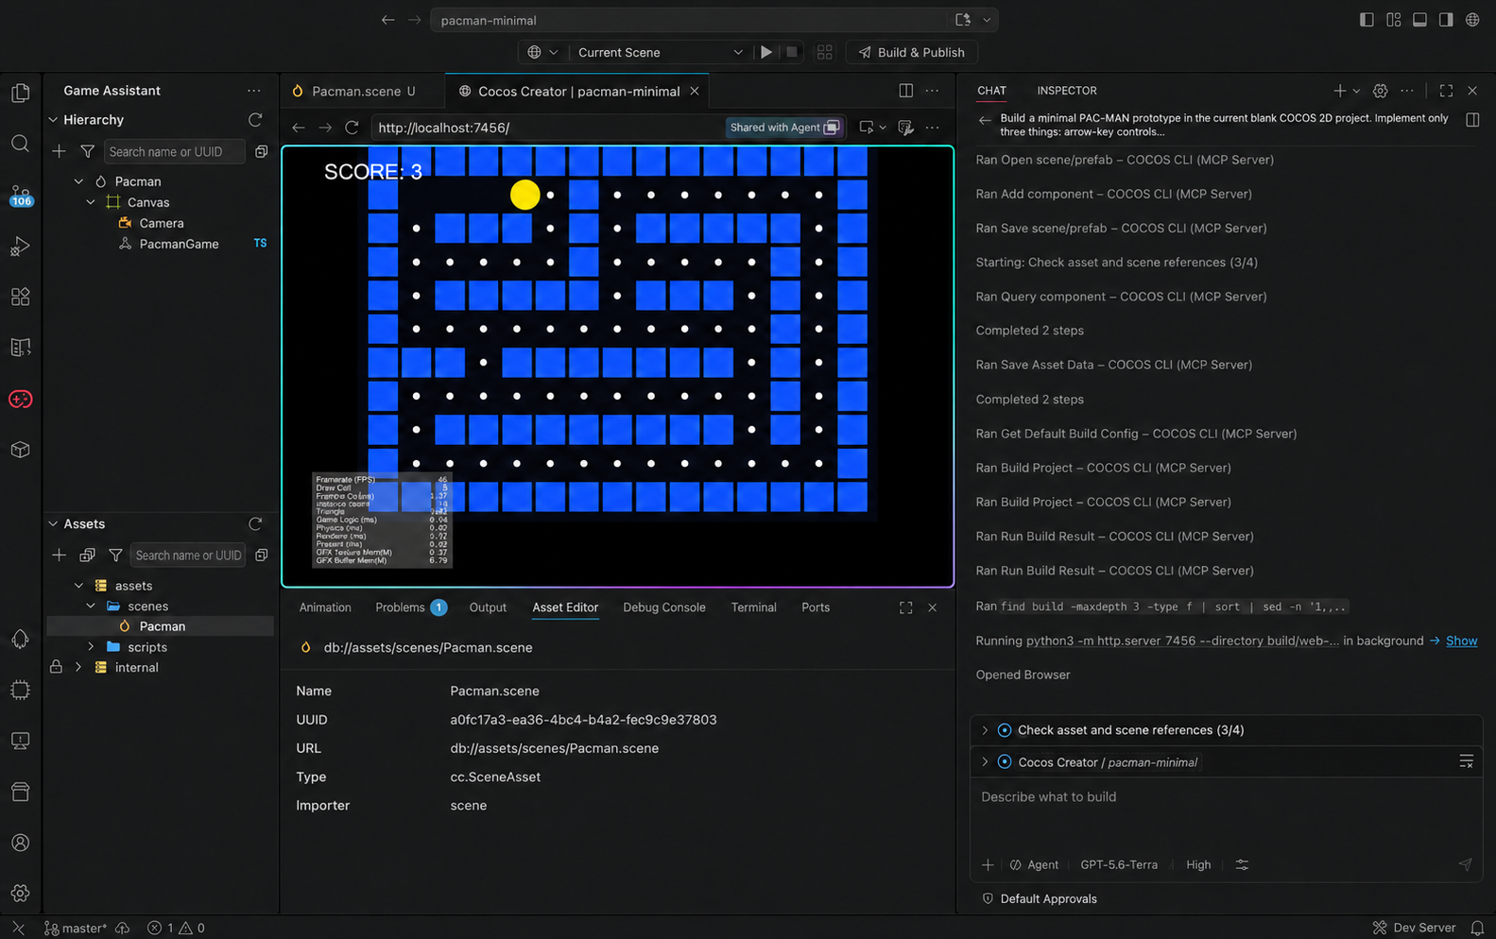
Task: Add a new node in the Hierarchy panel
Action: point(59,151)
